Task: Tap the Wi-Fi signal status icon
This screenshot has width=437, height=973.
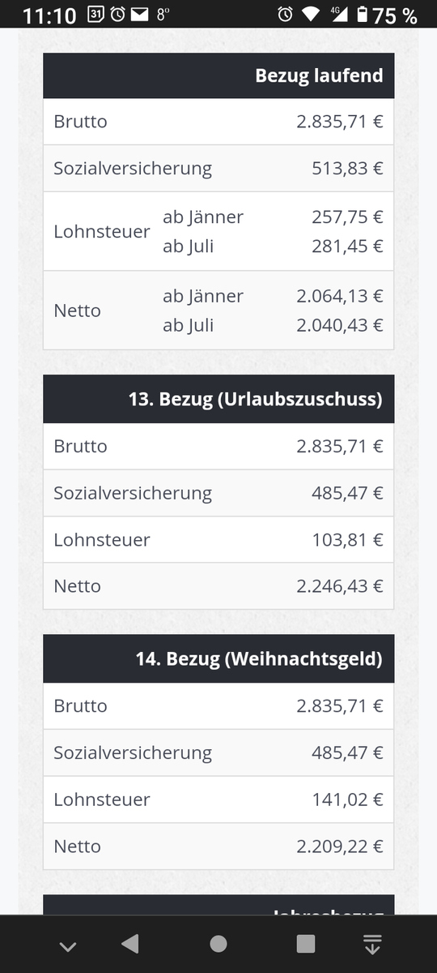Action: [310, 15]
